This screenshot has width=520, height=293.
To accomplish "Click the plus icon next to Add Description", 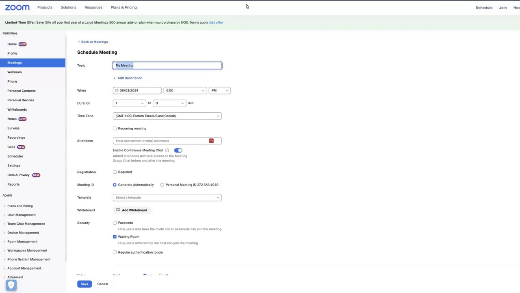I will pyautogui.click(x=115, y=78).
